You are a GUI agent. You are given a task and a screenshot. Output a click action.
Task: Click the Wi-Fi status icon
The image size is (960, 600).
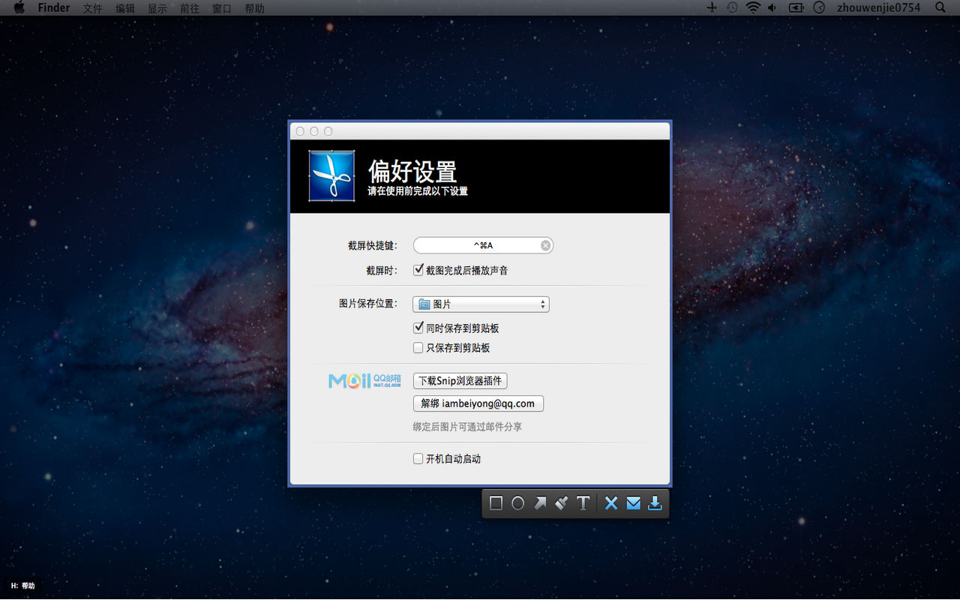[x=752, y=7]
